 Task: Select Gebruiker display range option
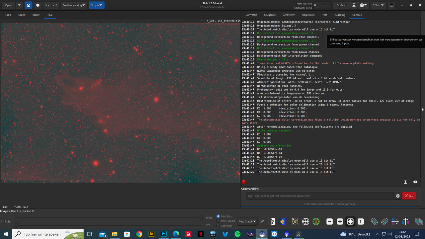click(218, 225)
